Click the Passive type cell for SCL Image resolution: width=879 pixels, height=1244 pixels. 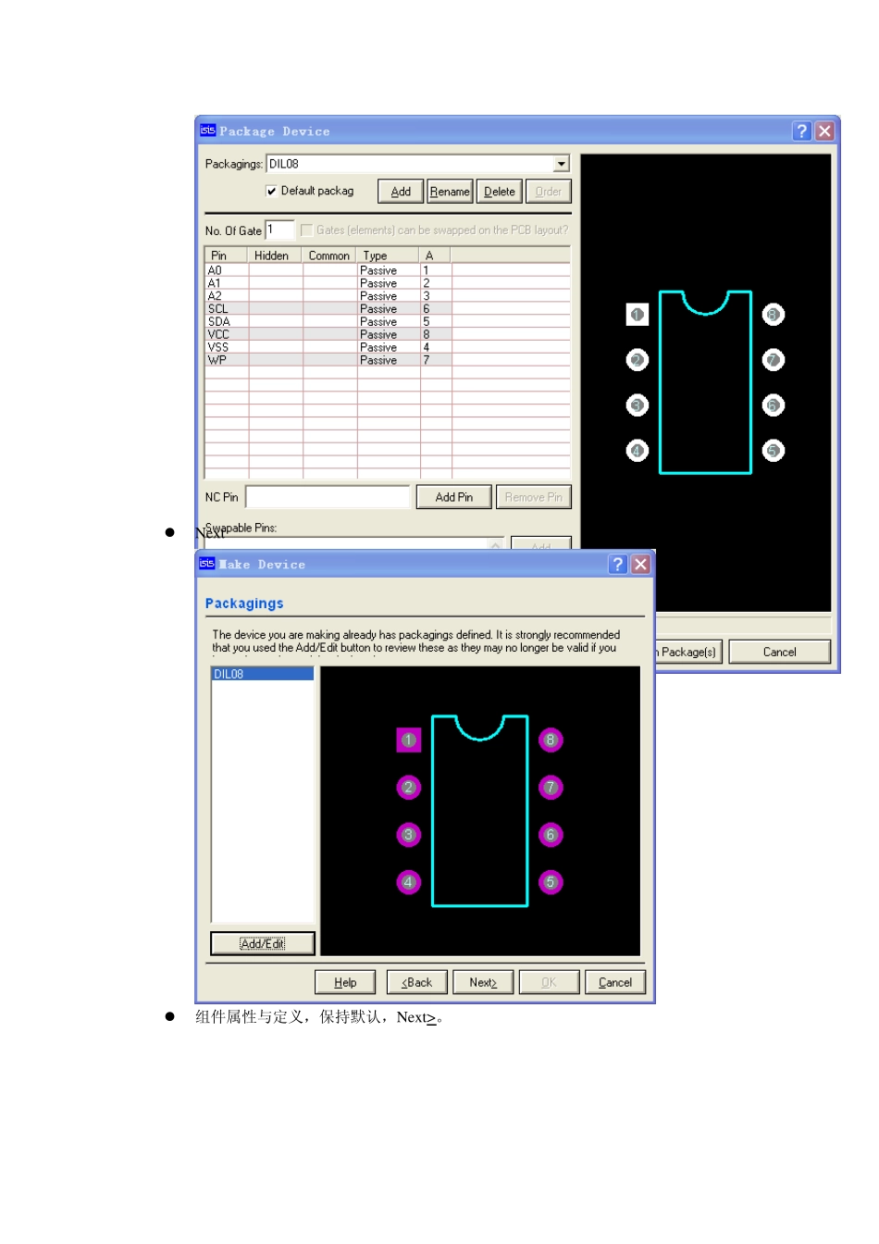tap(389, 309)
